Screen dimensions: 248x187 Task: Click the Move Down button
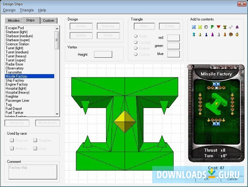[47, 123]
